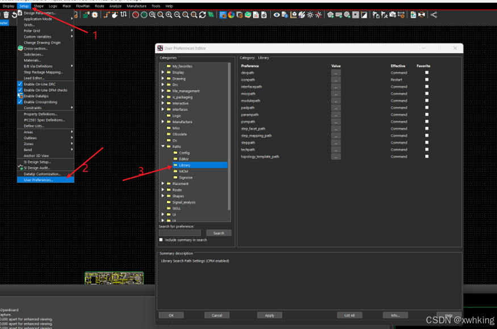Click the OK button in preferences dialog

click(171, 315)
